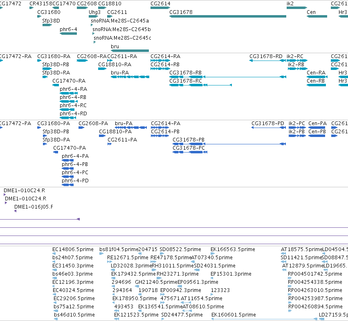Viewport: 348px width, 321px height.
Task: Click the DME1-016J05.F feature
Action: click(x=15, y=211)
